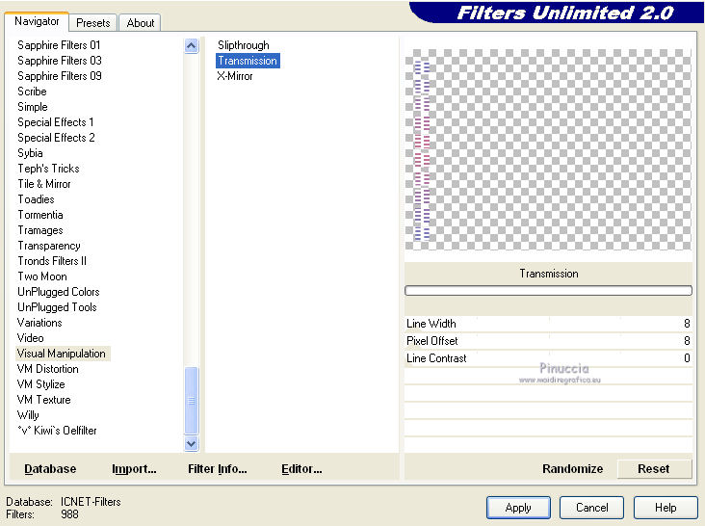The image size is (705, 526).
Task: Adjust the Pixel Offset slider
Action: coord(548,341)
